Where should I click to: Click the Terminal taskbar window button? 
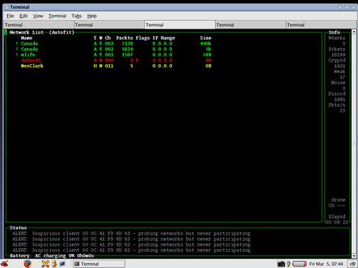point(99,264)
